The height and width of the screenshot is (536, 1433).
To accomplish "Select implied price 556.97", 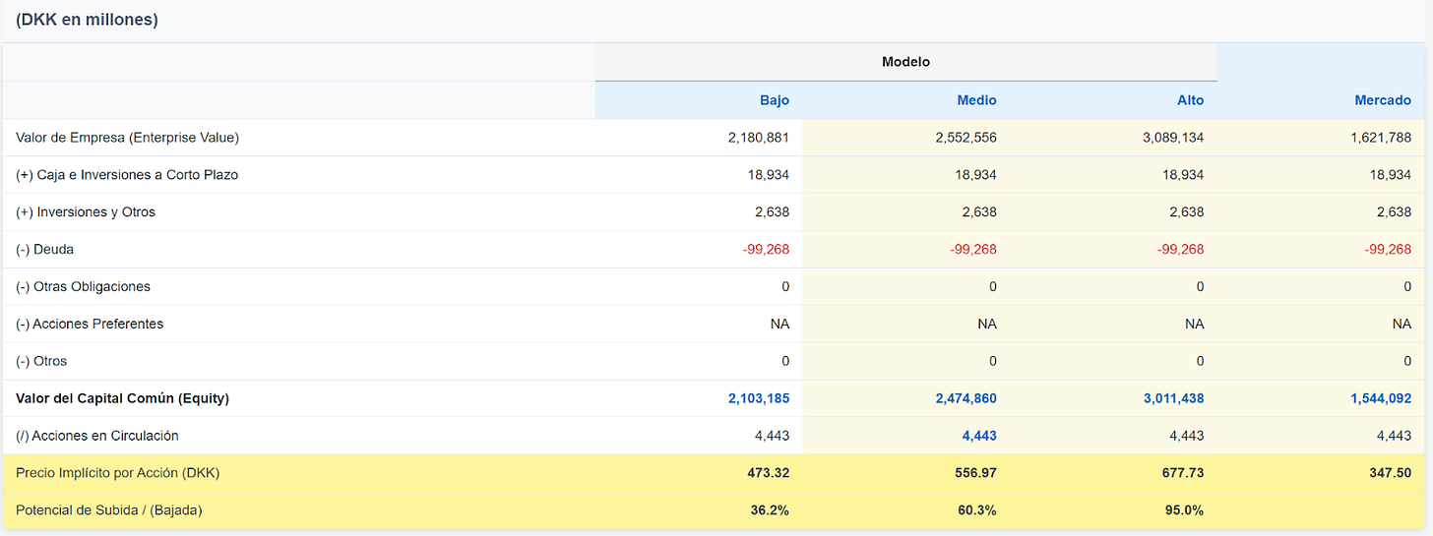I will click(x=975, y=473).
